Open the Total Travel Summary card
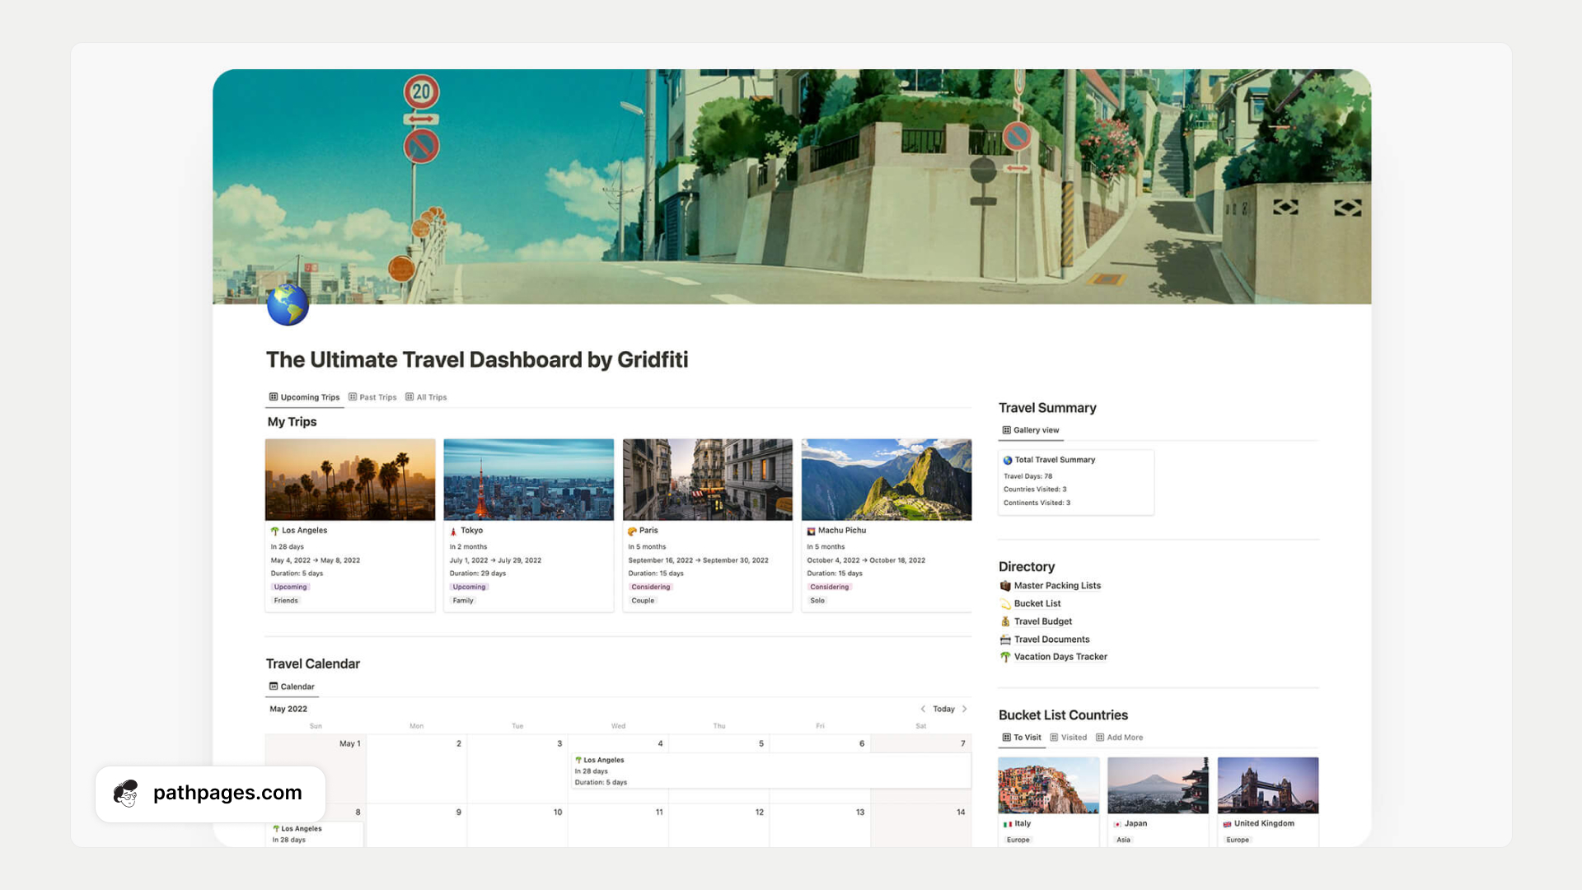Image resolution: width=1582 pixels, height=890 pixels. [x=1075, y=482]
